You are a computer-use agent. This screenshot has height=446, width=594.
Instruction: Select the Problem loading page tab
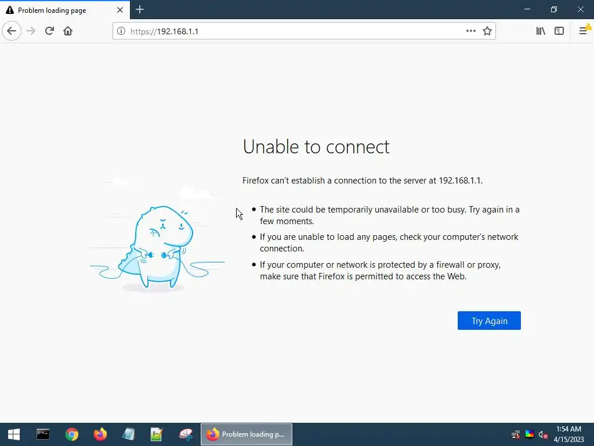65,10
